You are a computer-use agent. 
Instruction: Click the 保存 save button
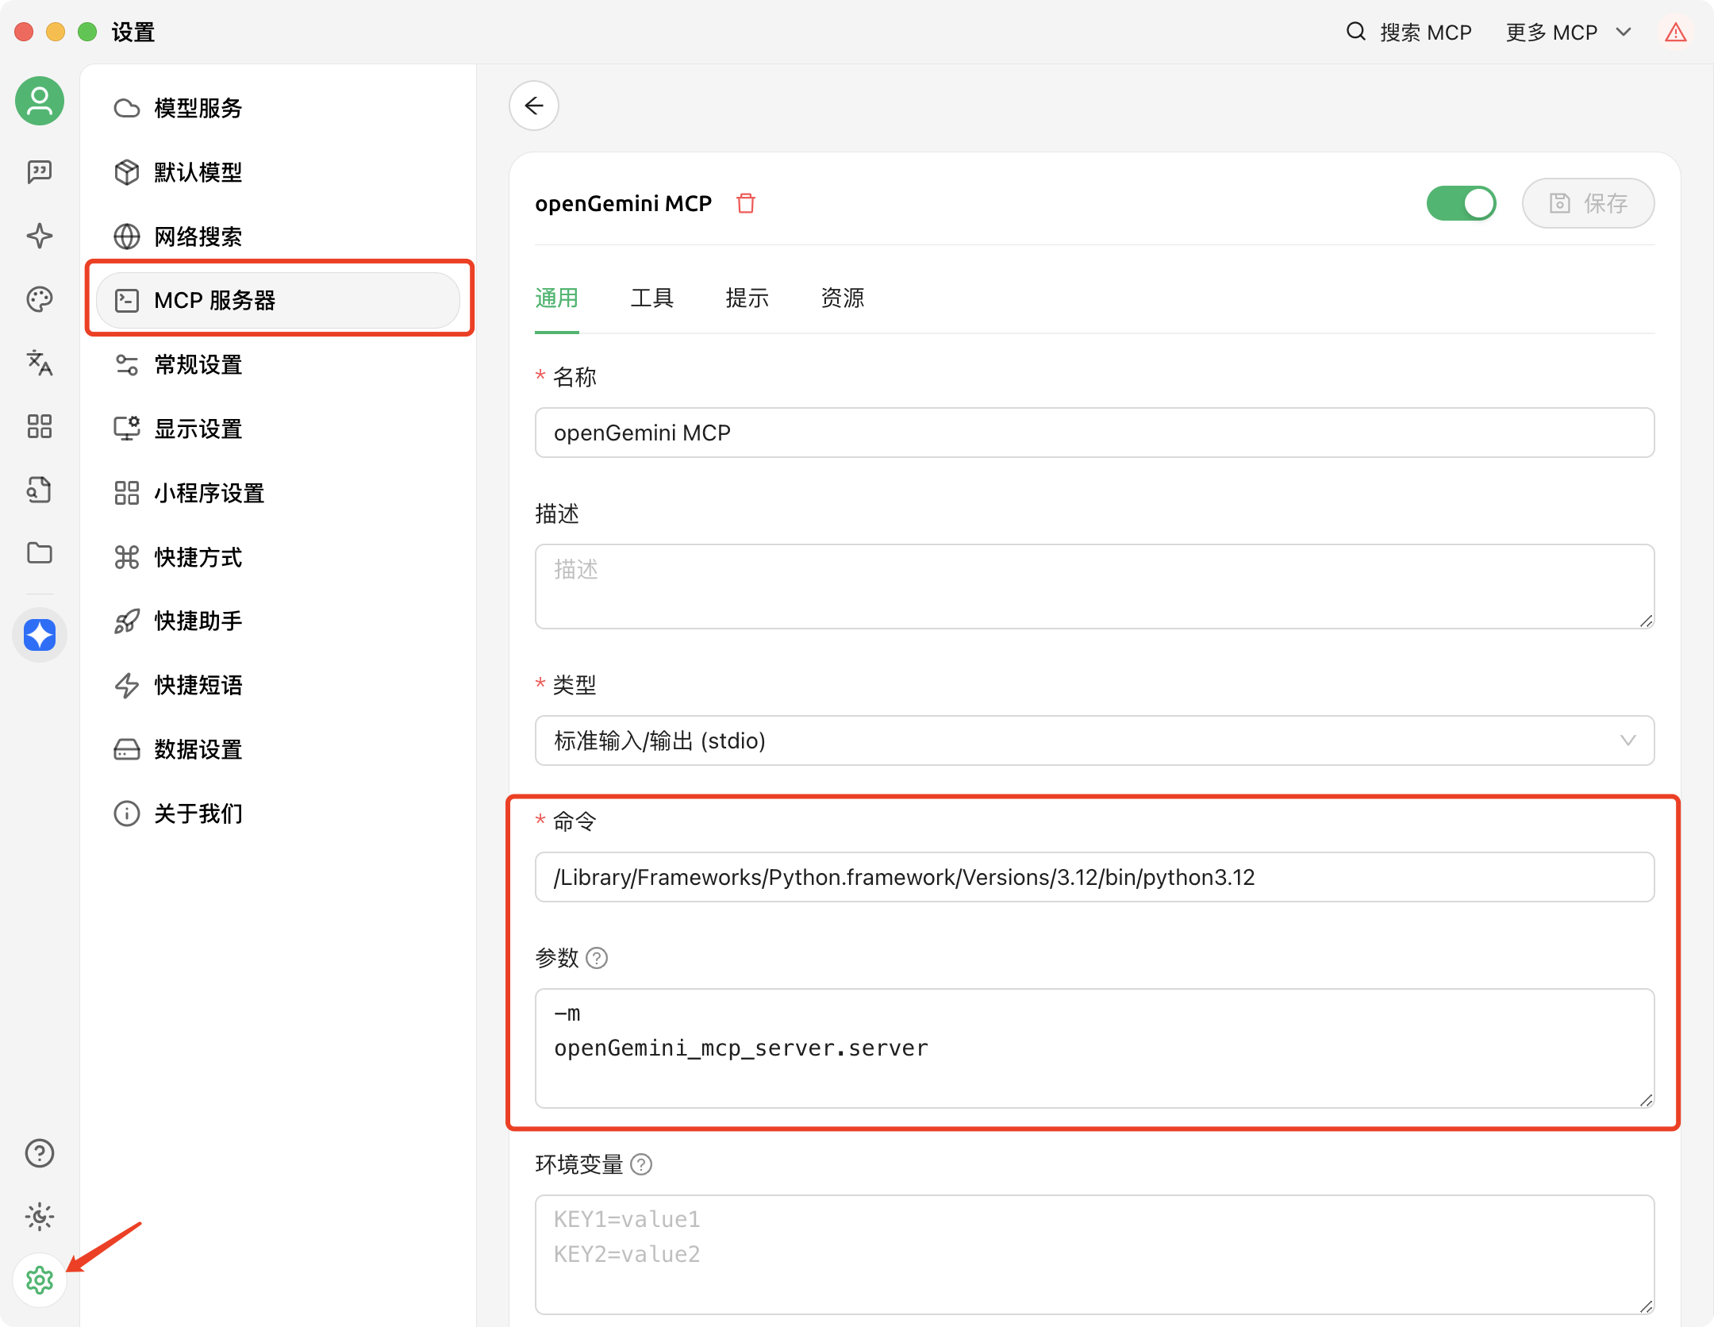point(1588,203)
